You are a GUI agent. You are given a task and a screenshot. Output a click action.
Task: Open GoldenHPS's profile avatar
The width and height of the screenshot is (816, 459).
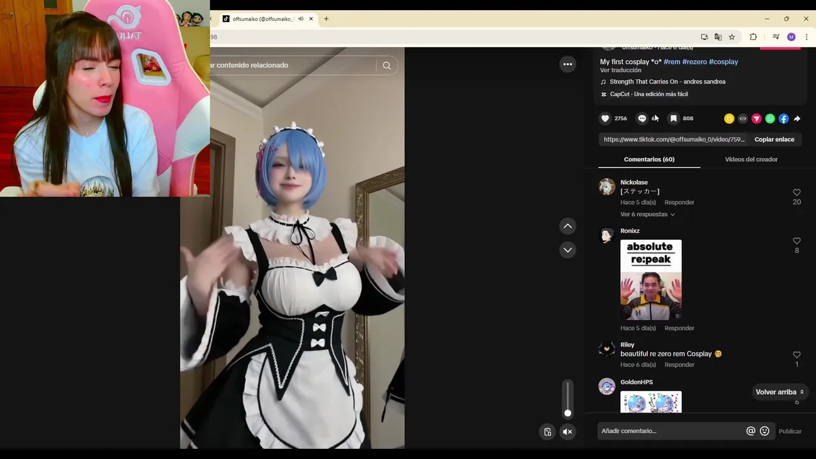coord(607,386)
